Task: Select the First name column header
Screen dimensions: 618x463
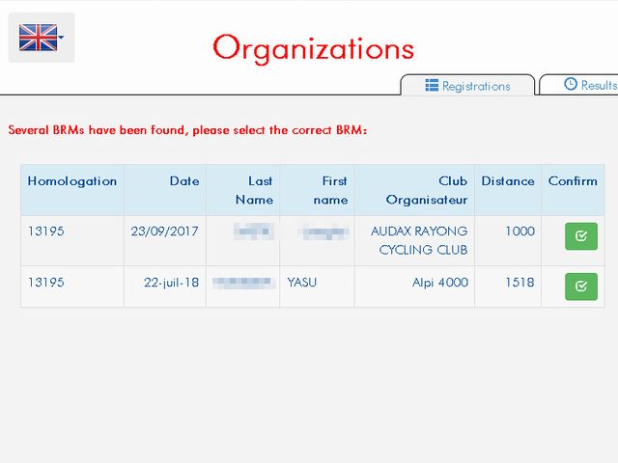Action: pyautogui.click(x=329, y=190)
